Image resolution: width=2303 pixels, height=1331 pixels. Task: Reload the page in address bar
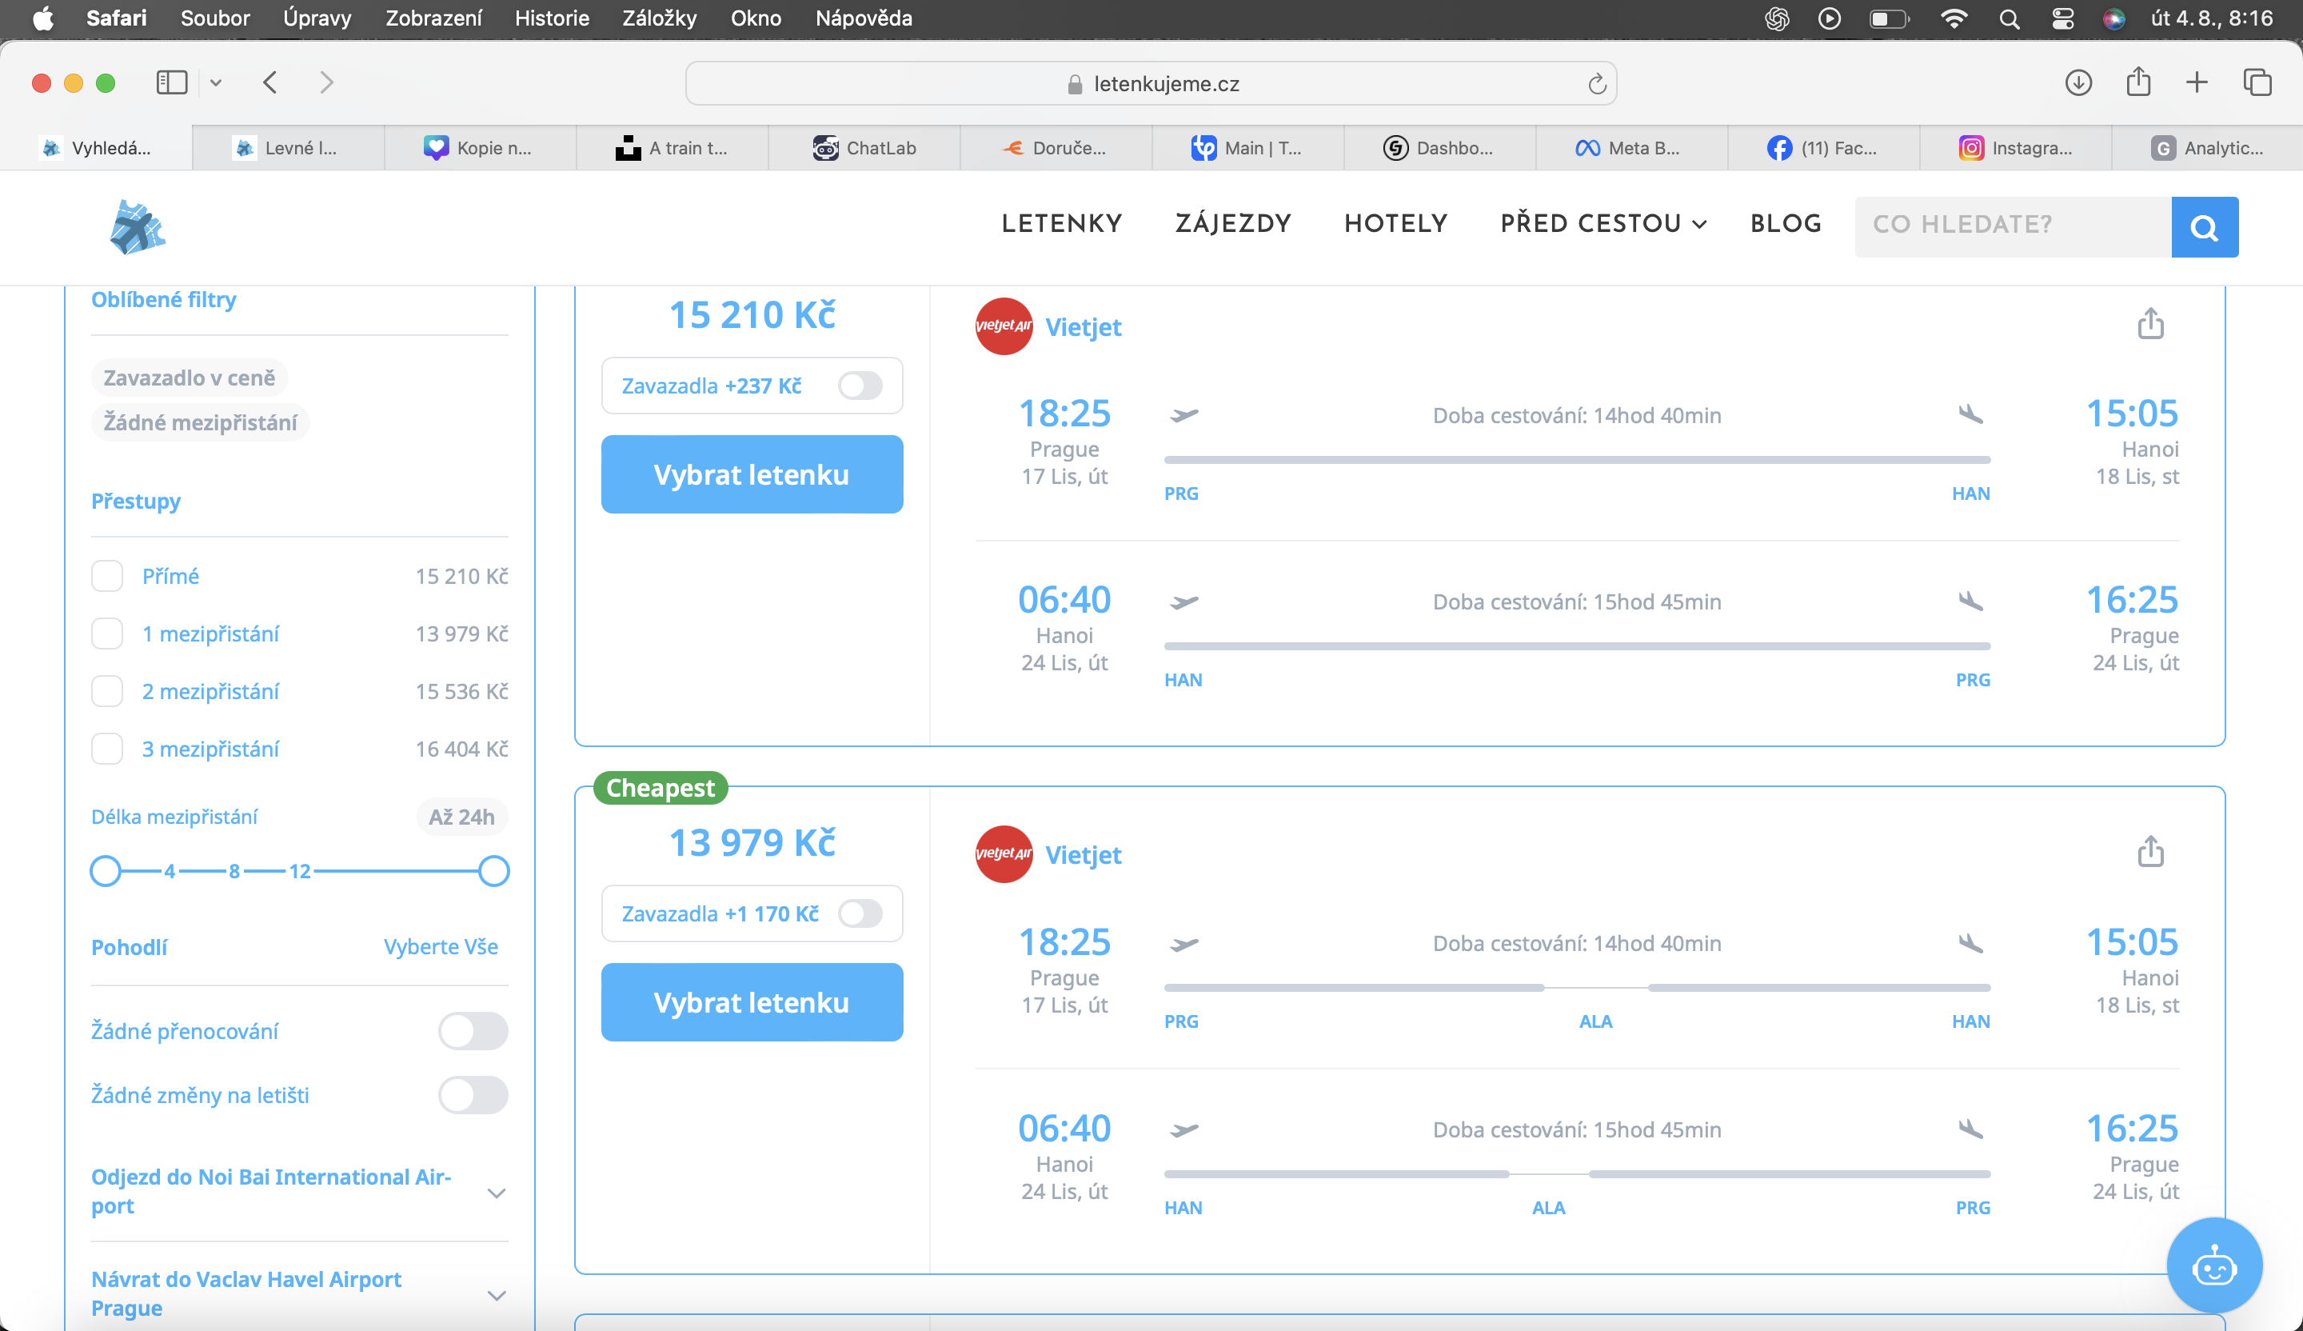click(1595, 84)
